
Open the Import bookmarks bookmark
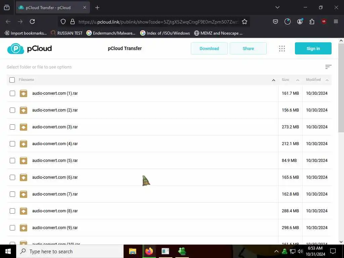click(26, 33)
